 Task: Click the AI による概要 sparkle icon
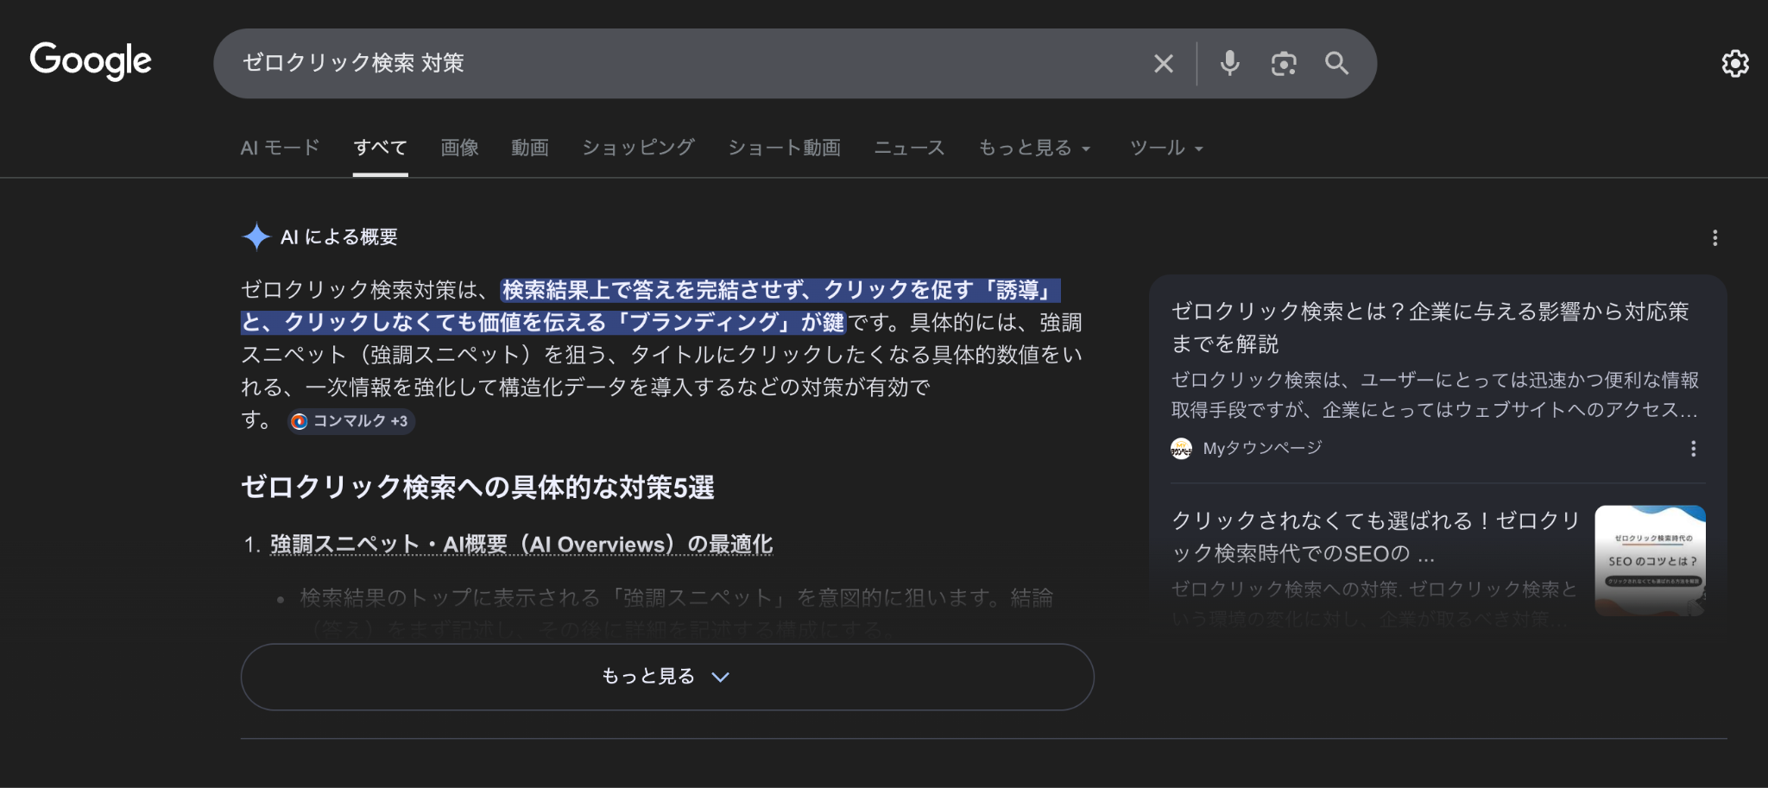pos(256,236)
